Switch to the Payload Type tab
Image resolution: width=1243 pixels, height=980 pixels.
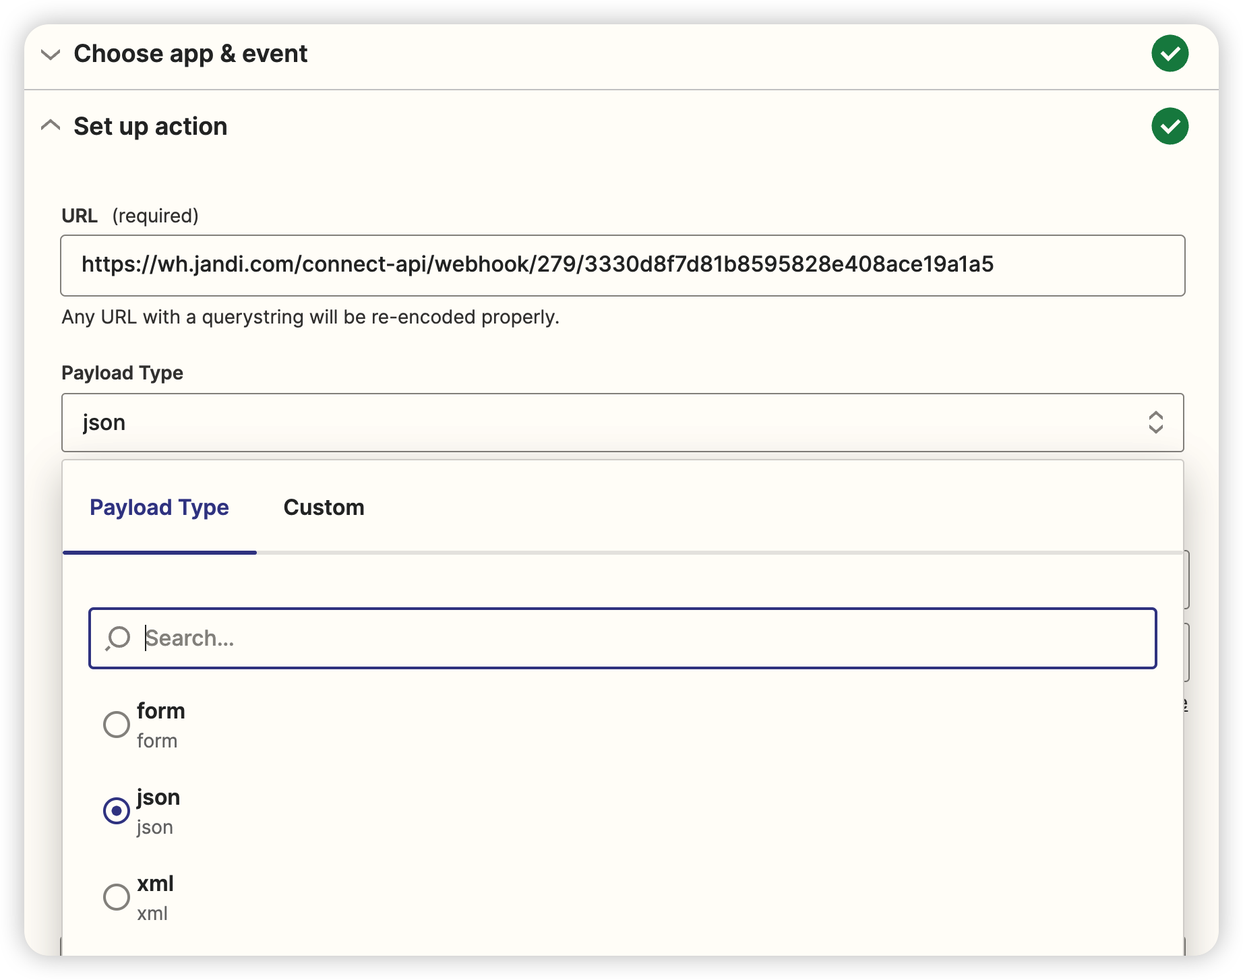[159, 508]
